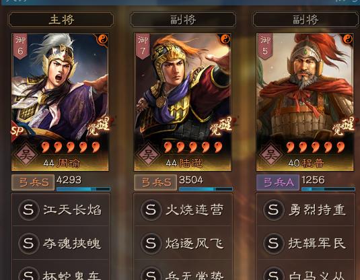Tap the 御 6 cost badge on Zhou Yu
The image size is (360, 280).
(x=20, y=46)
